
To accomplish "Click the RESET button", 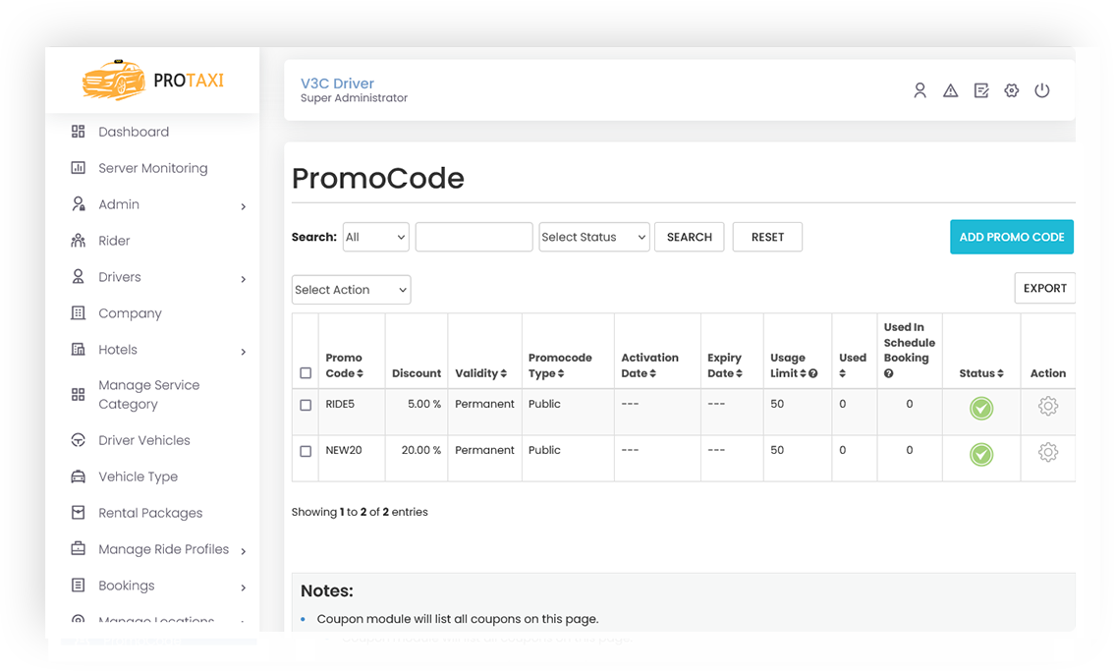I will (x=767, y=237).
